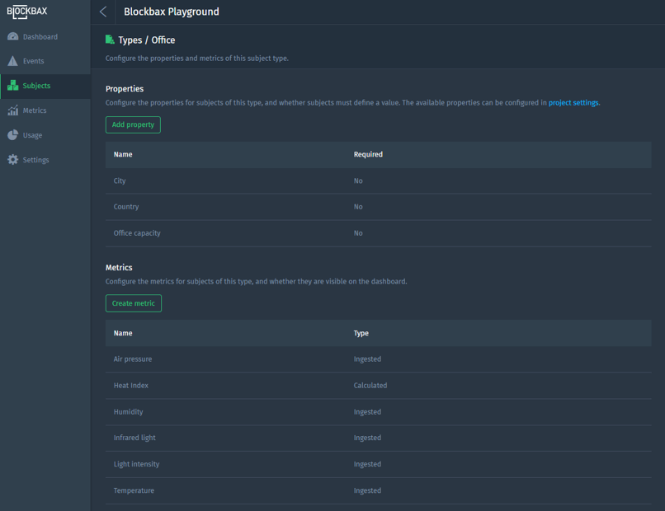665x511 pixels.
Task: Click the Events warning triangle icon
Action: (x=12, y=61)
